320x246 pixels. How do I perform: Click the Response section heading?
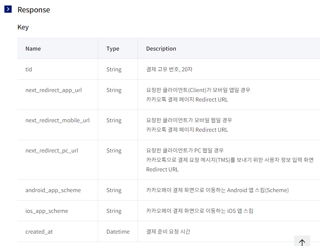tap(34, 10)
